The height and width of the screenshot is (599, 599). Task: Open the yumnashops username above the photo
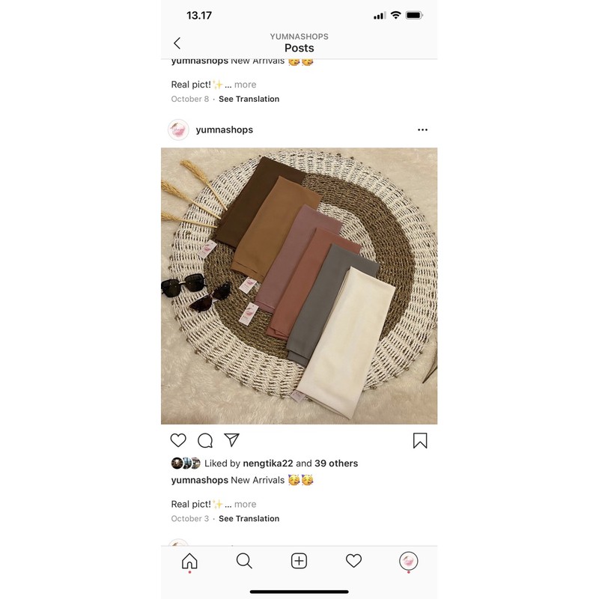[x=224, y=130]
